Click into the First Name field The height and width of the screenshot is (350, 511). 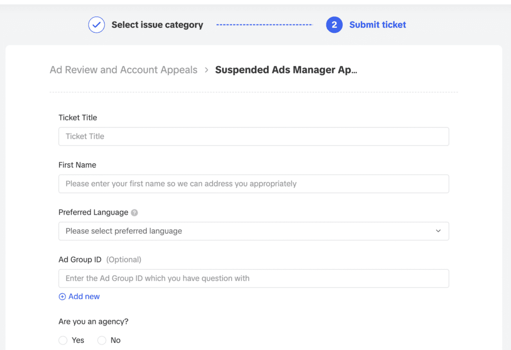click(254, 184)
